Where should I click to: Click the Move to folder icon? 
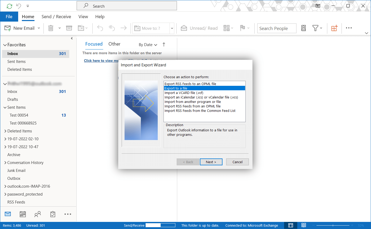point(81,28)
